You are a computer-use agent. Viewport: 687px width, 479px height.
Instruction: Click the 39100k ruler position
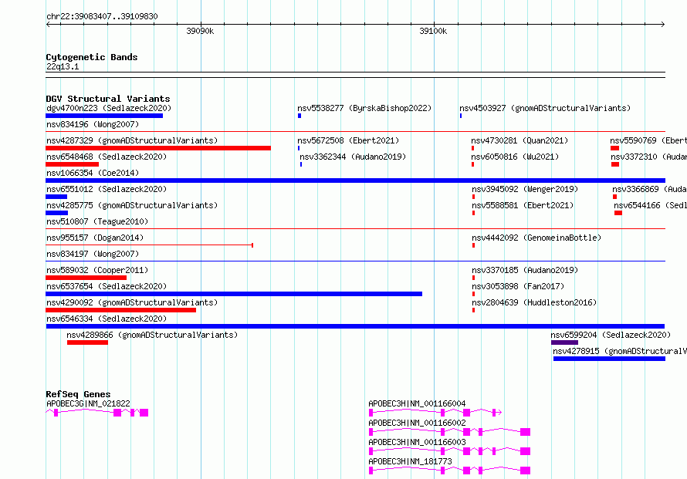[x=433, y=31]
